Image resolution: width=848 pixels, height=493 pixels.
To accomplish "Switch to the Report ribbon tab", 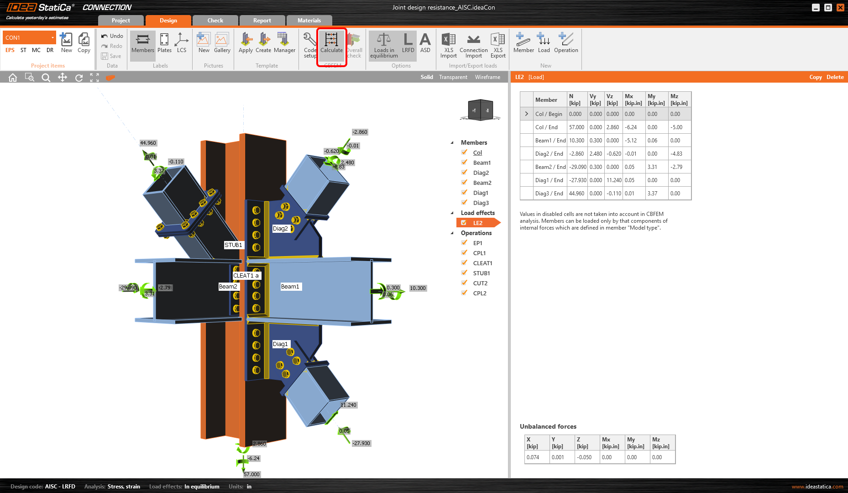I will (262, 20).
